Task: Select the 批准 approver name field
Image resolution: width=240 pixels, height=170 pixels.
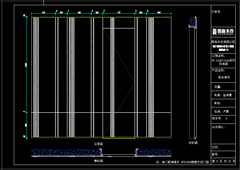Action: (x=222, y=112)
